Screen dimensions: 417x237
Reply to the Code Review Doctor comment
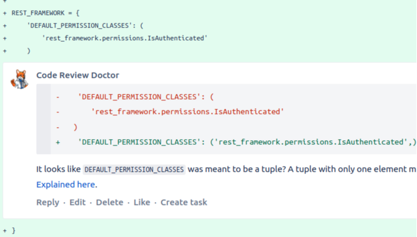(47, 202)
